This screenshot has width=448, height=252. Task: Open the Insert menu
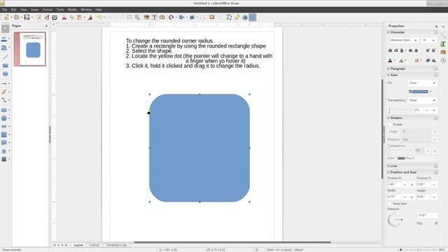pyautogui.click(x=34, y=10)
